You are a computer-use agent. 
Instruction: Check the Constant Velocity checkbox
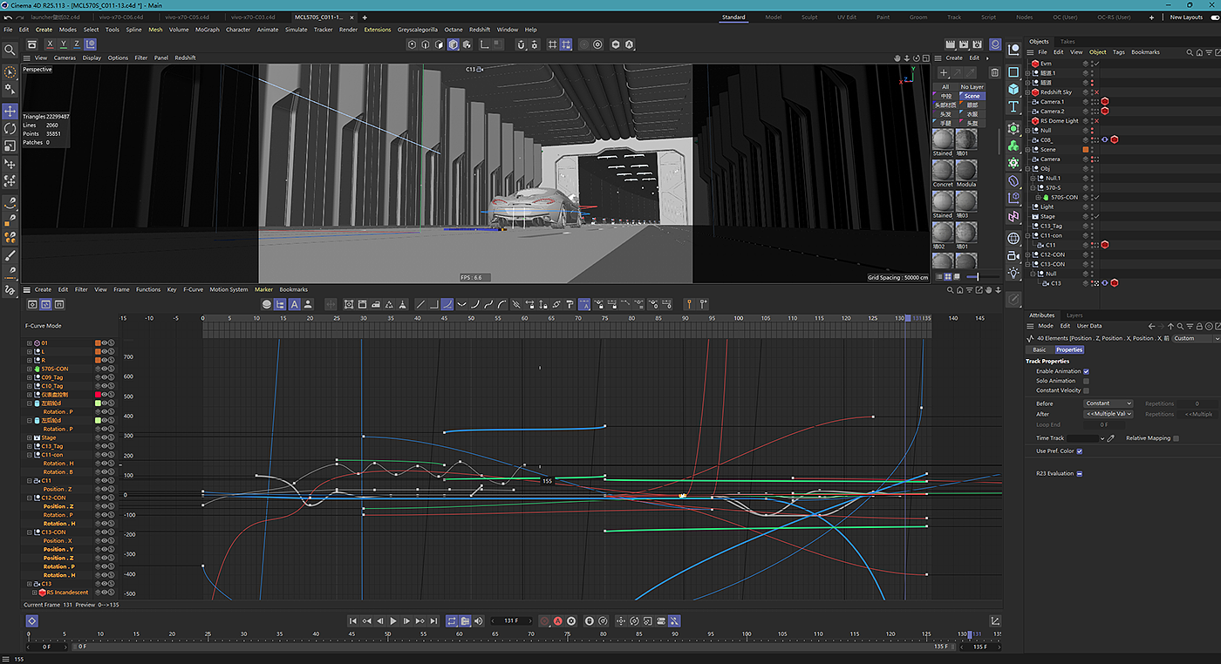(x=1086, y=390)
